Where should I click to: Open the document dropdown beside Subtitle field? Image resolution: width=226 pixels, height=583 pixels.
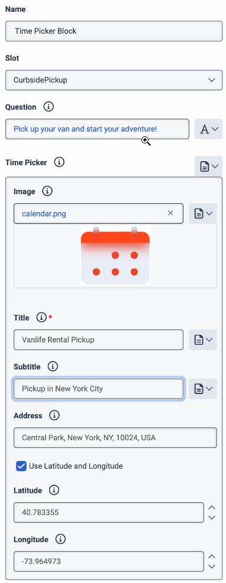pos(202,389)
